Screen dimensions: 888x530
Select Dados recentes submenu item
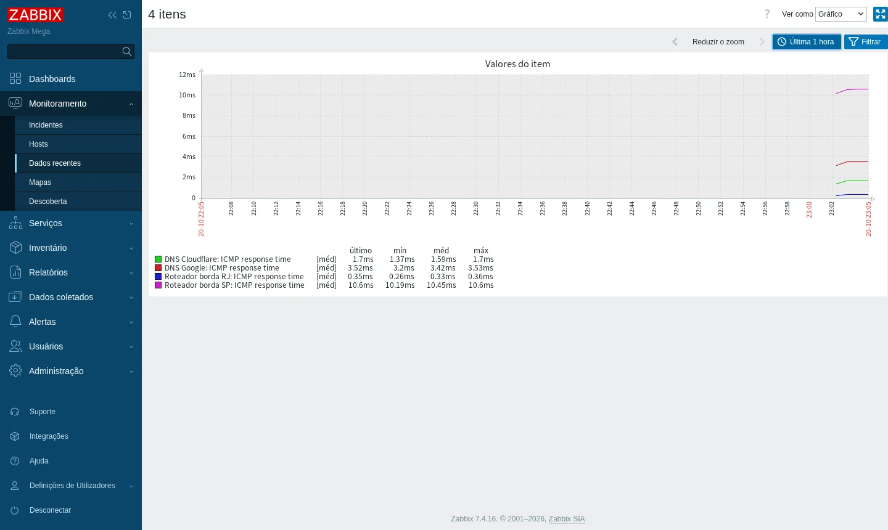[x=78, y=163]
